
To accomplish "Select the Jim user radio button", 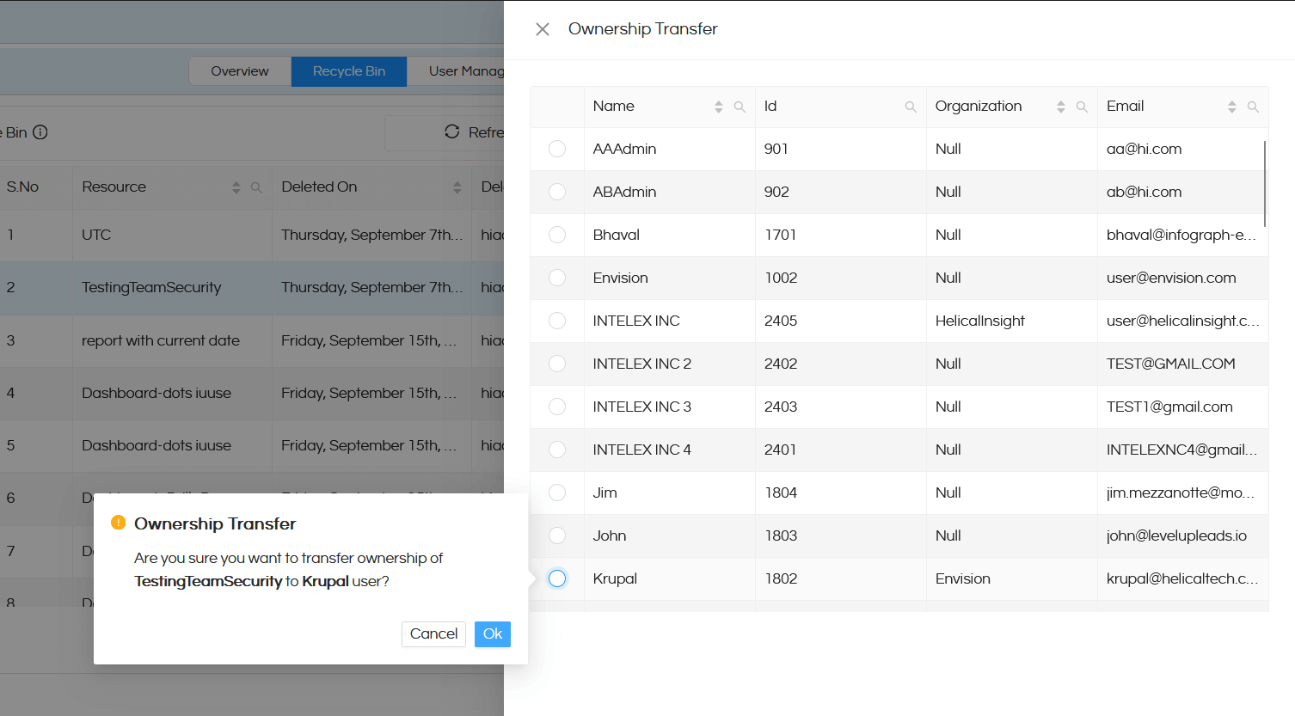I will (557, 493).
